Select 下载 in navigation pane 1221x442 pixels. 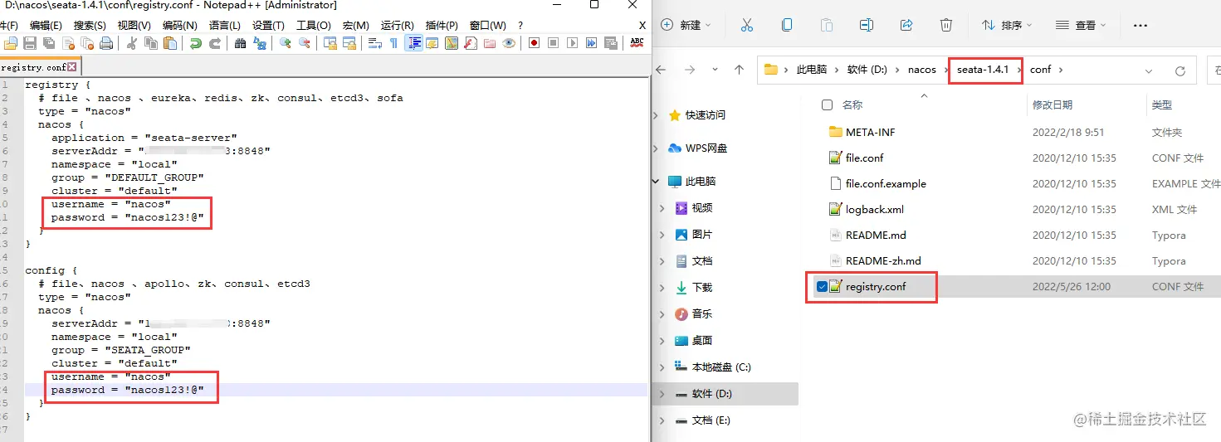702,287
